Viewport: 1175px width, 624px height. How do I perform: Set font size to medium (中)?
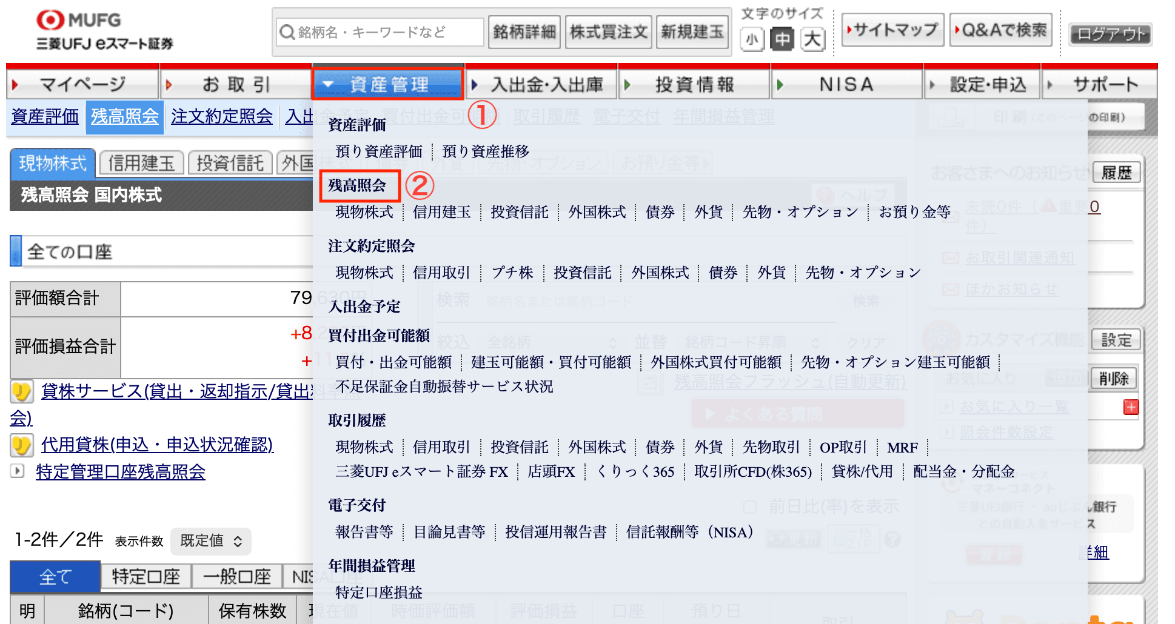click(782, 40)
